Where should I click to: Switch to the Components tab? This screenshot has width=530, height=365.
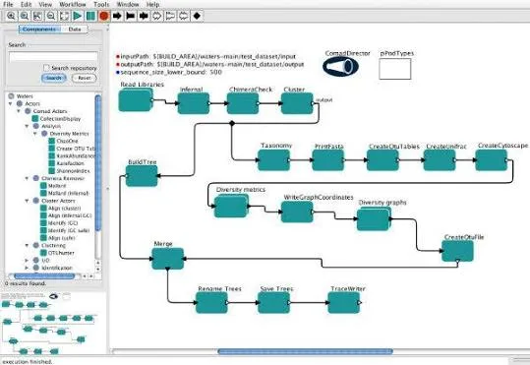coord(40,30)
